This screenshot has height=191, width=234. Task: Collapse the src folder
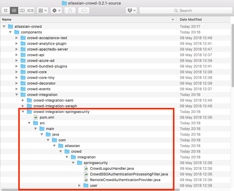tap(29, 123)
